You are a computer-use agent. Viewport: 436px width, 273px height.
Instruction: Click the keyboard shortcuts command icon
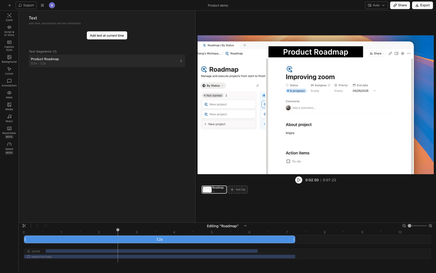(42, 5)
